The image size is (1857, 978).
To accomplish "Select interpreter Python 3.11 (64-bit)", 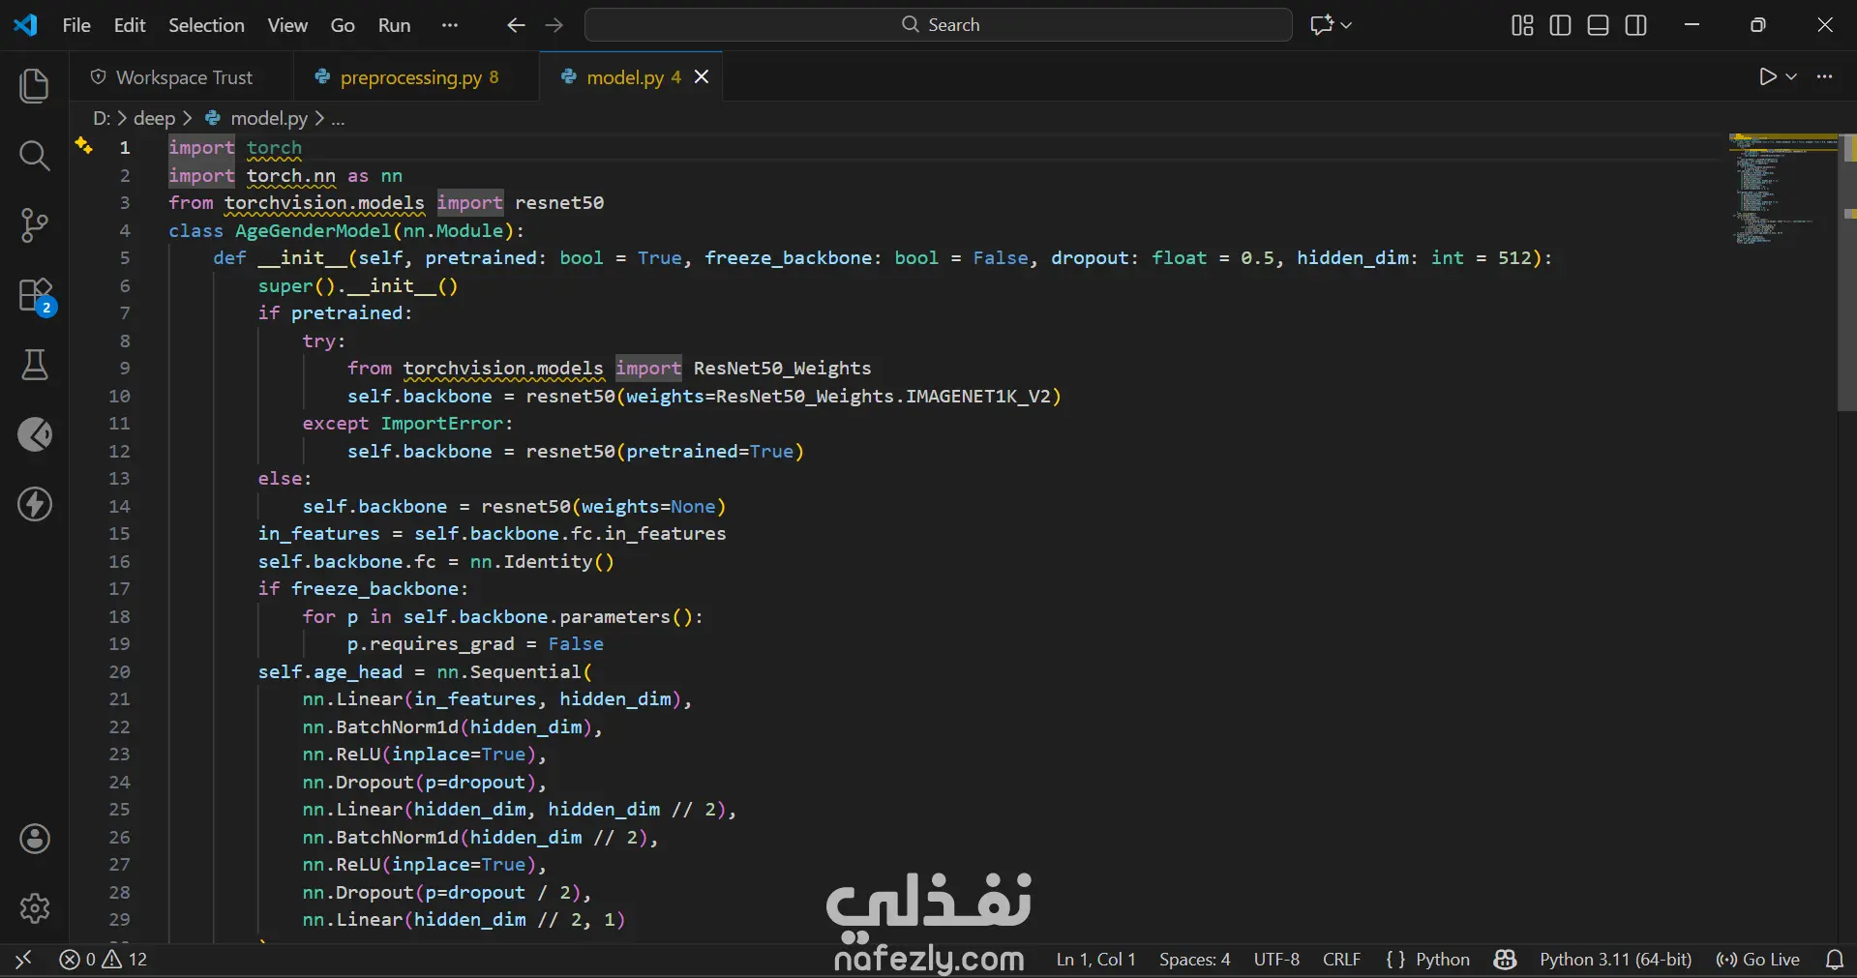I will (1615, 960).
